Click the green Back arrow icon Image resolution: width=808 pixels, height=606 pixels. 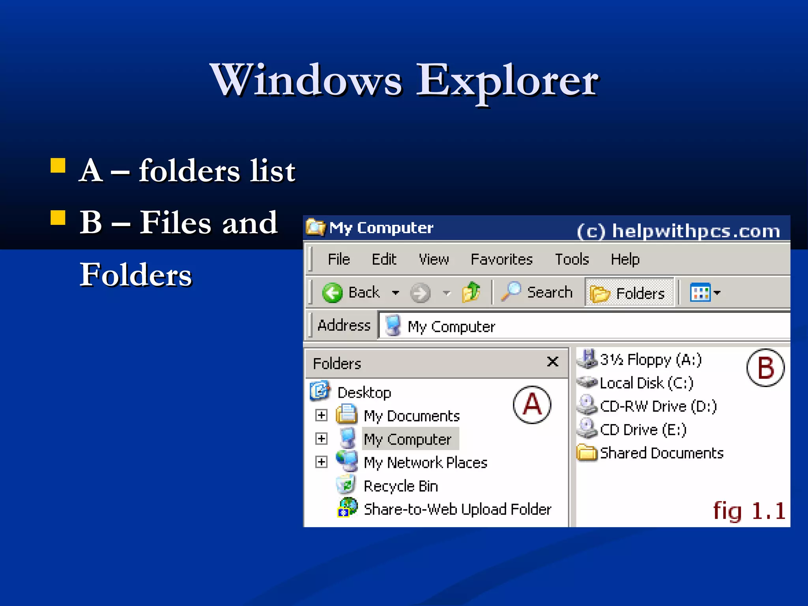click(x=332, y=293)
